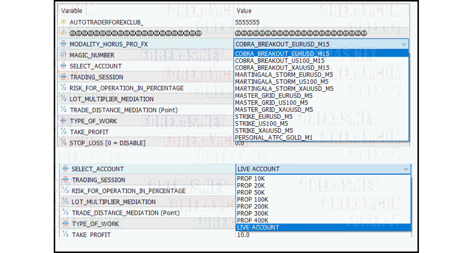
Task: Open the SELECT_ACCOUNT dropdown arrow
Action: [406, 169]
